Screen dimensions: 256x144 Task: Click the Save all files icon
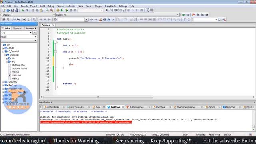(17, 10)
